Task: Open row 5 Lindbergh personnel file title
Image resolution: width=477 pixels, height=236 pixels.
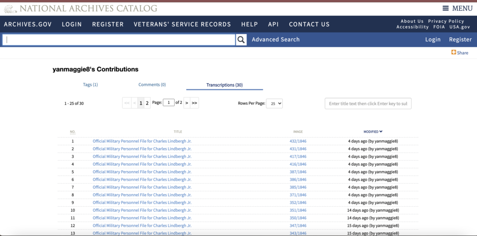Action: pyautogui.click(x=142, y=172)
